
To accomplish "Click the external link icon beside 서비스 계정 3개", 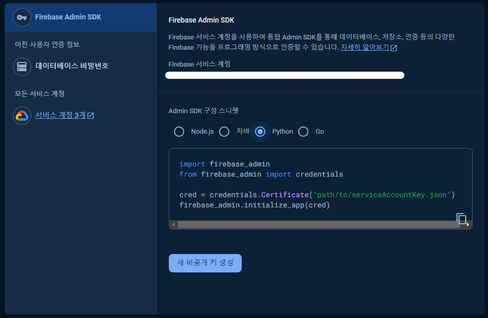I will pos(90,115).
